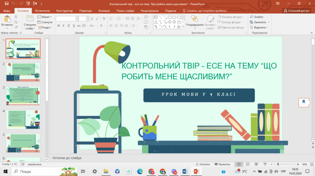Open Select (Виділити) dropdown

pos(259,27)
